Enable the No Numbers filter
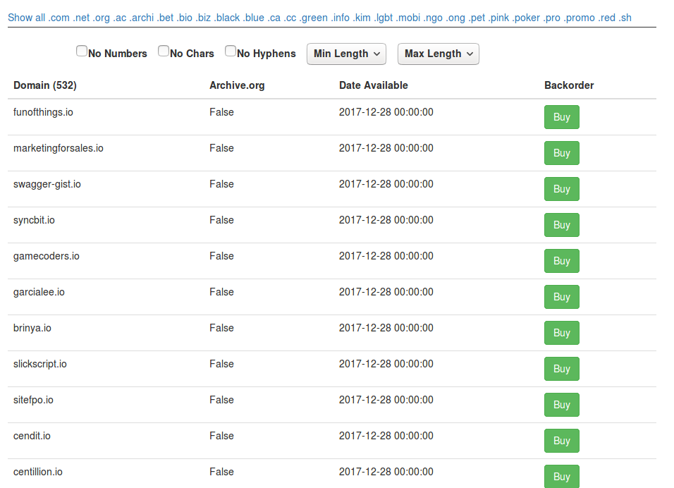This screenshot has height=488, width=674. (82, 51)
